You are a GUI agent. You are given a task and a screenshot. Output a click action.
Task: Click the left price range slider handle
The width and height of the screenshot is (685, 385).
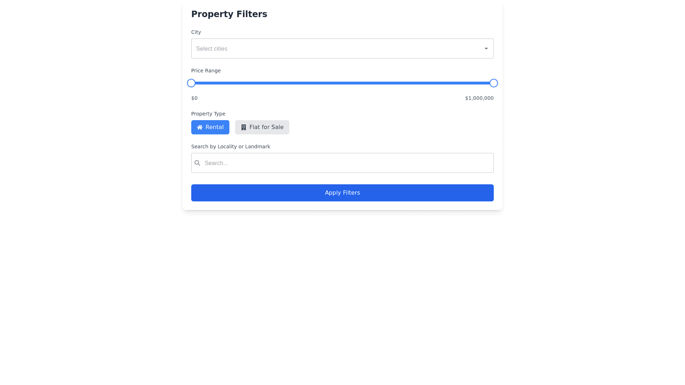coord(191,83)
